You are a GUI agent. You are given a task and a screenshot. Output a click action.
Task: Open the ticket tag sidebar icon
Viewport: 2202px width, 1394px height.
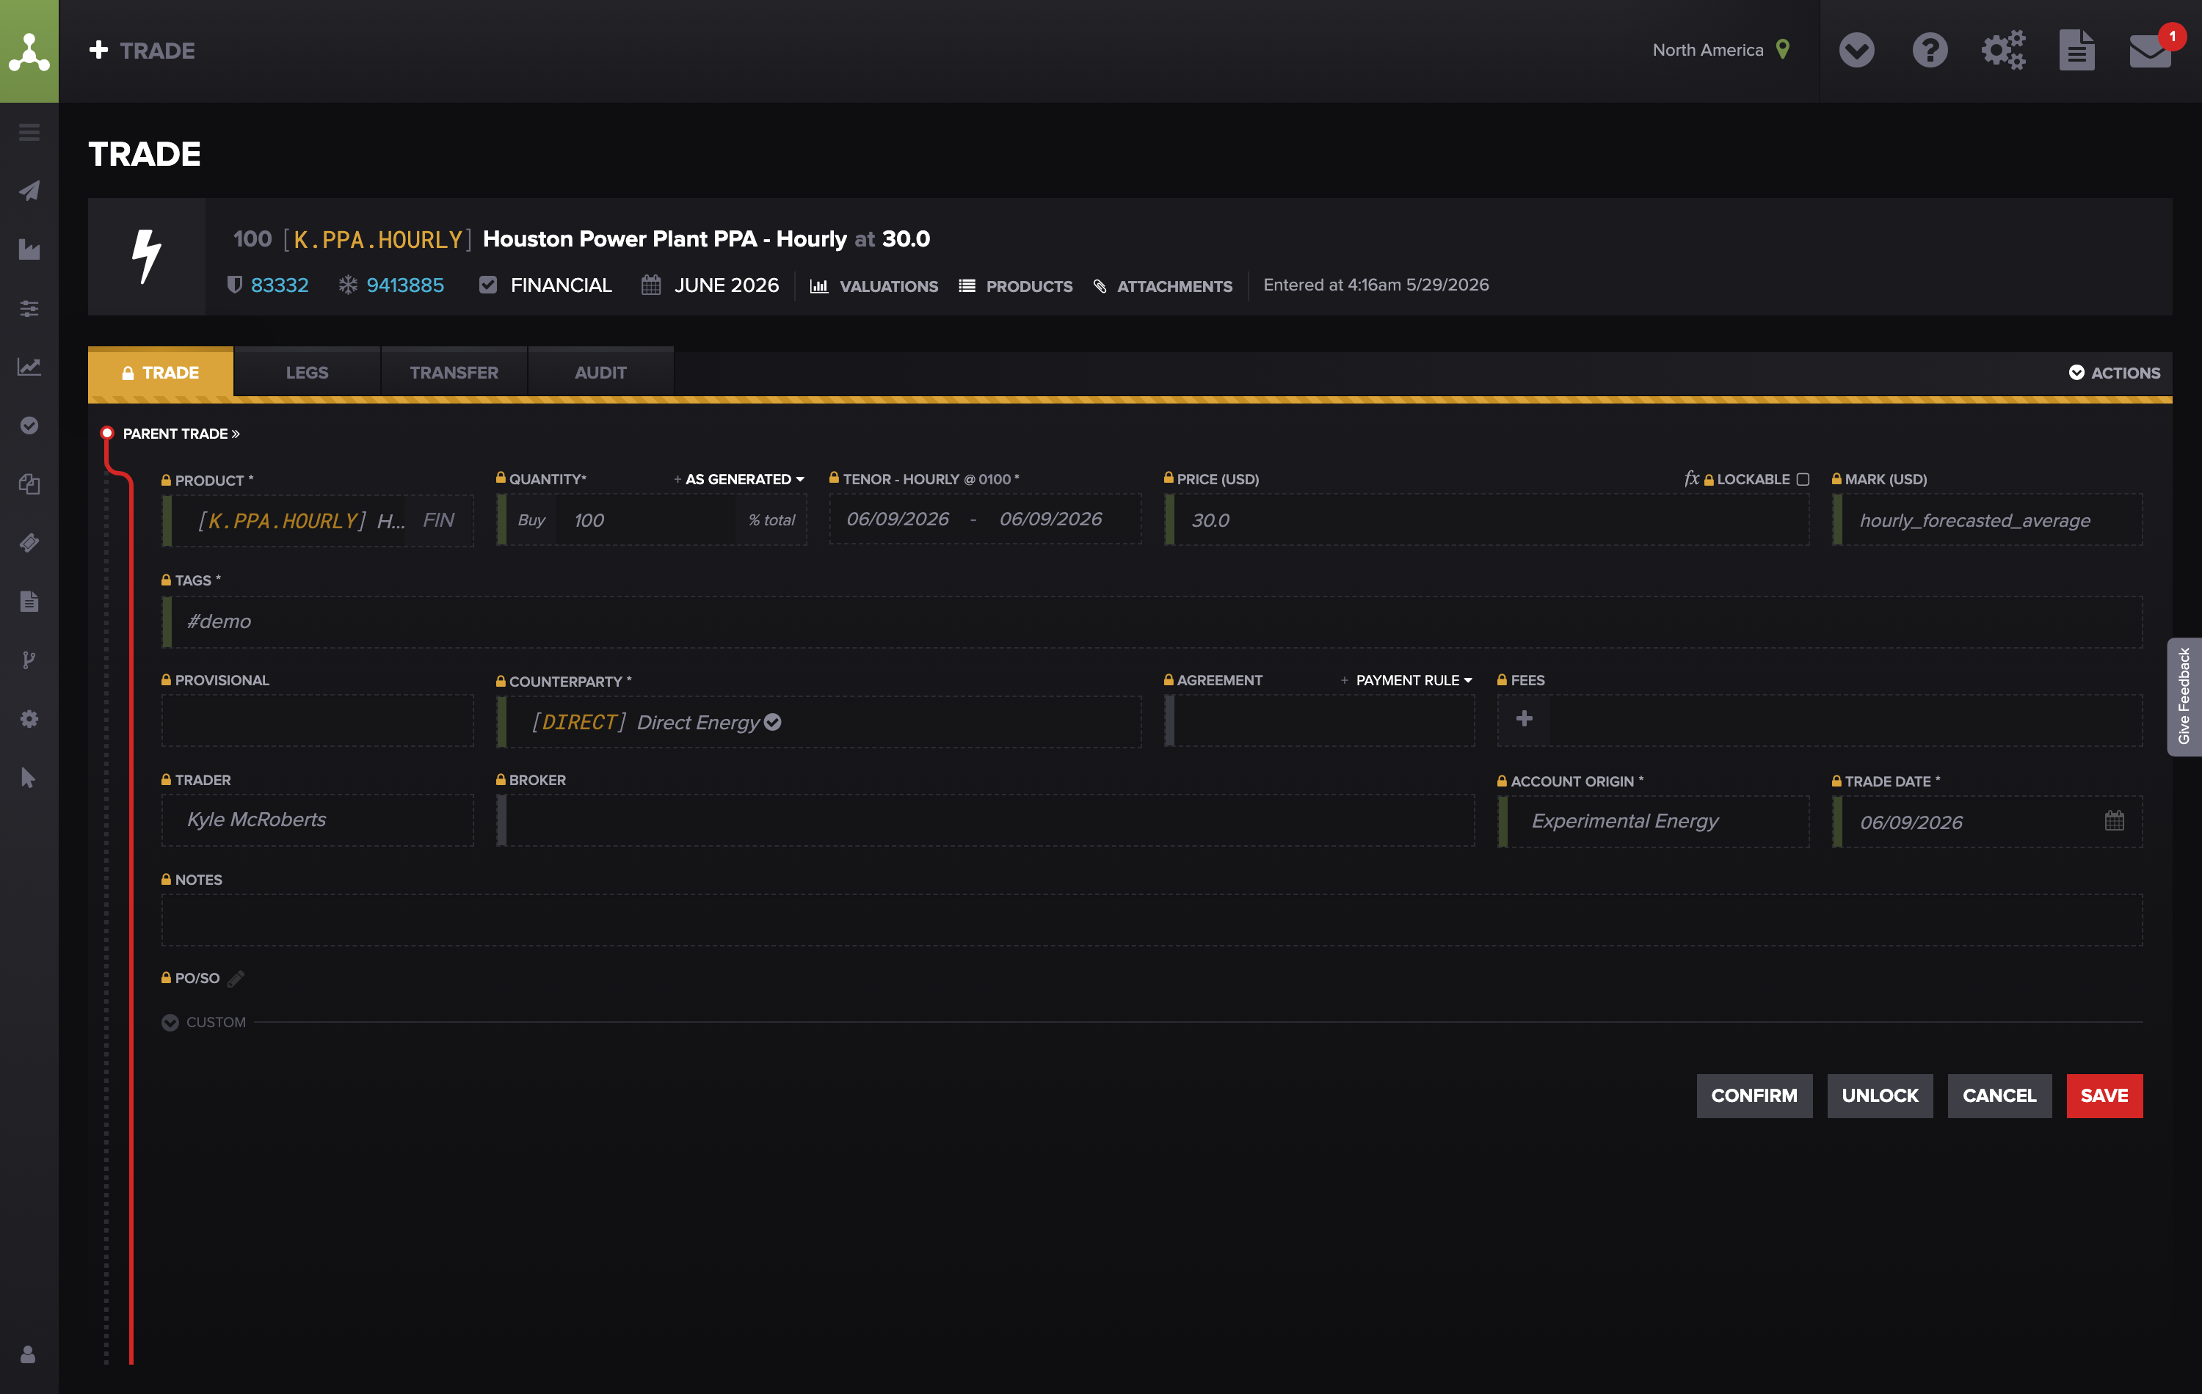(x=29, y=543)
